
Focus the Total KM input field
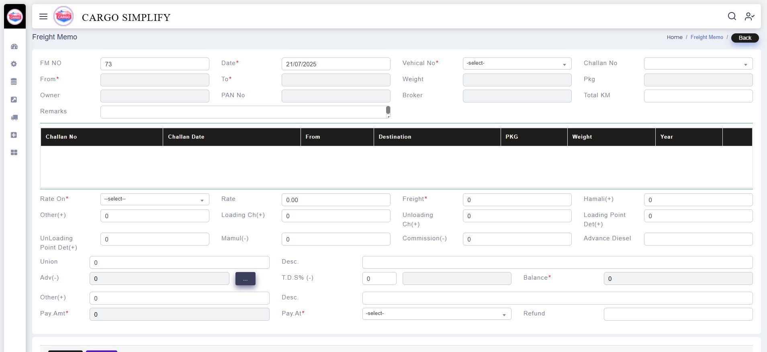(x=698, y=96)
